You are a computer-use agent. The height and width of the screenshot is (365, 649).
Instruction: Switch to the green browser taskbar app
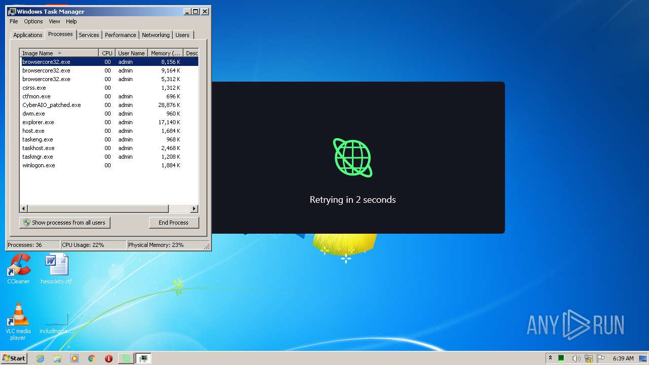[126, 358]
